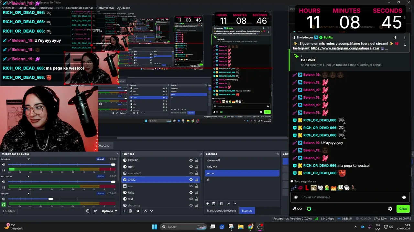Mute the Mic/Aux speaker icon
414x232 pixels.
[4, 165]
